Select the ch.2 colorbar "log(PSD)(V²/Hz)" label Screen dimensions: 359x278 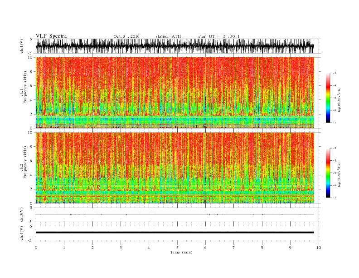[339, 174]
